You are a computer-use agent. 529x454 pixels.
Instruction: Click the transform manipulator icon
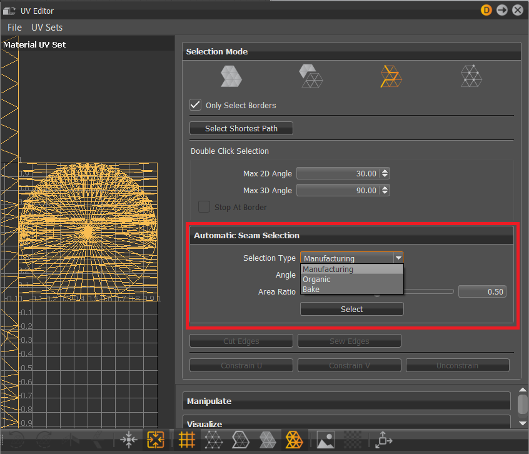tap(383, 440)
